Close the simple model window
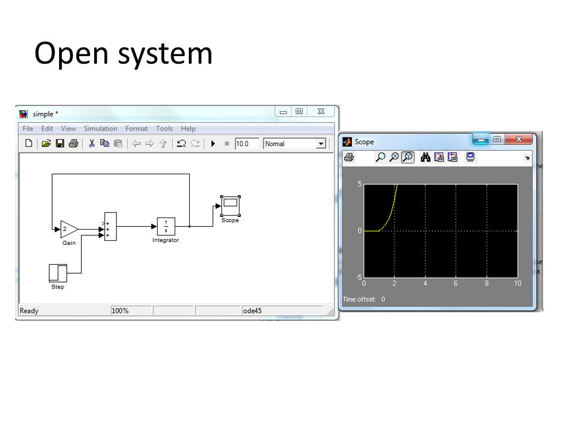 point(321,111)
